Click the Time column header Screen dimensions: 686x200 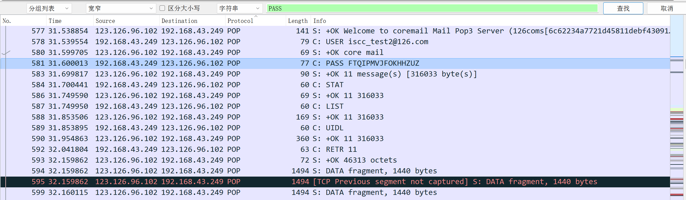point(70,21)
